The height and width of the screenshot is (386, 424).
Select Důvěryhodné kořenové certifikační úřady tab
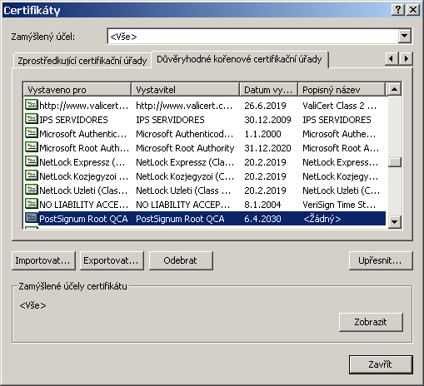239,59
